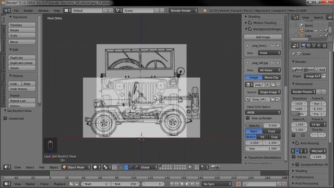334x188 pixels.
Task: Add render preset plus icon
Action: coord(318,92)
